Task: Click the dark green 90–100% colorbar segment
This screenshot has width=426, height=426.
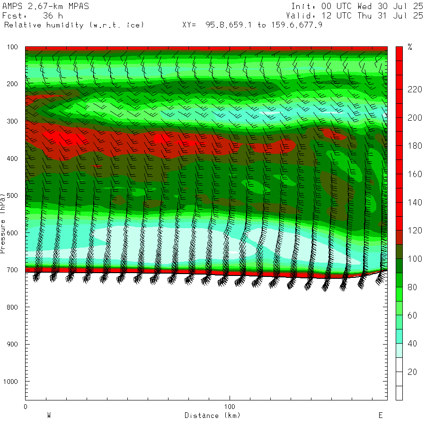Action: (x=399, y=266)
